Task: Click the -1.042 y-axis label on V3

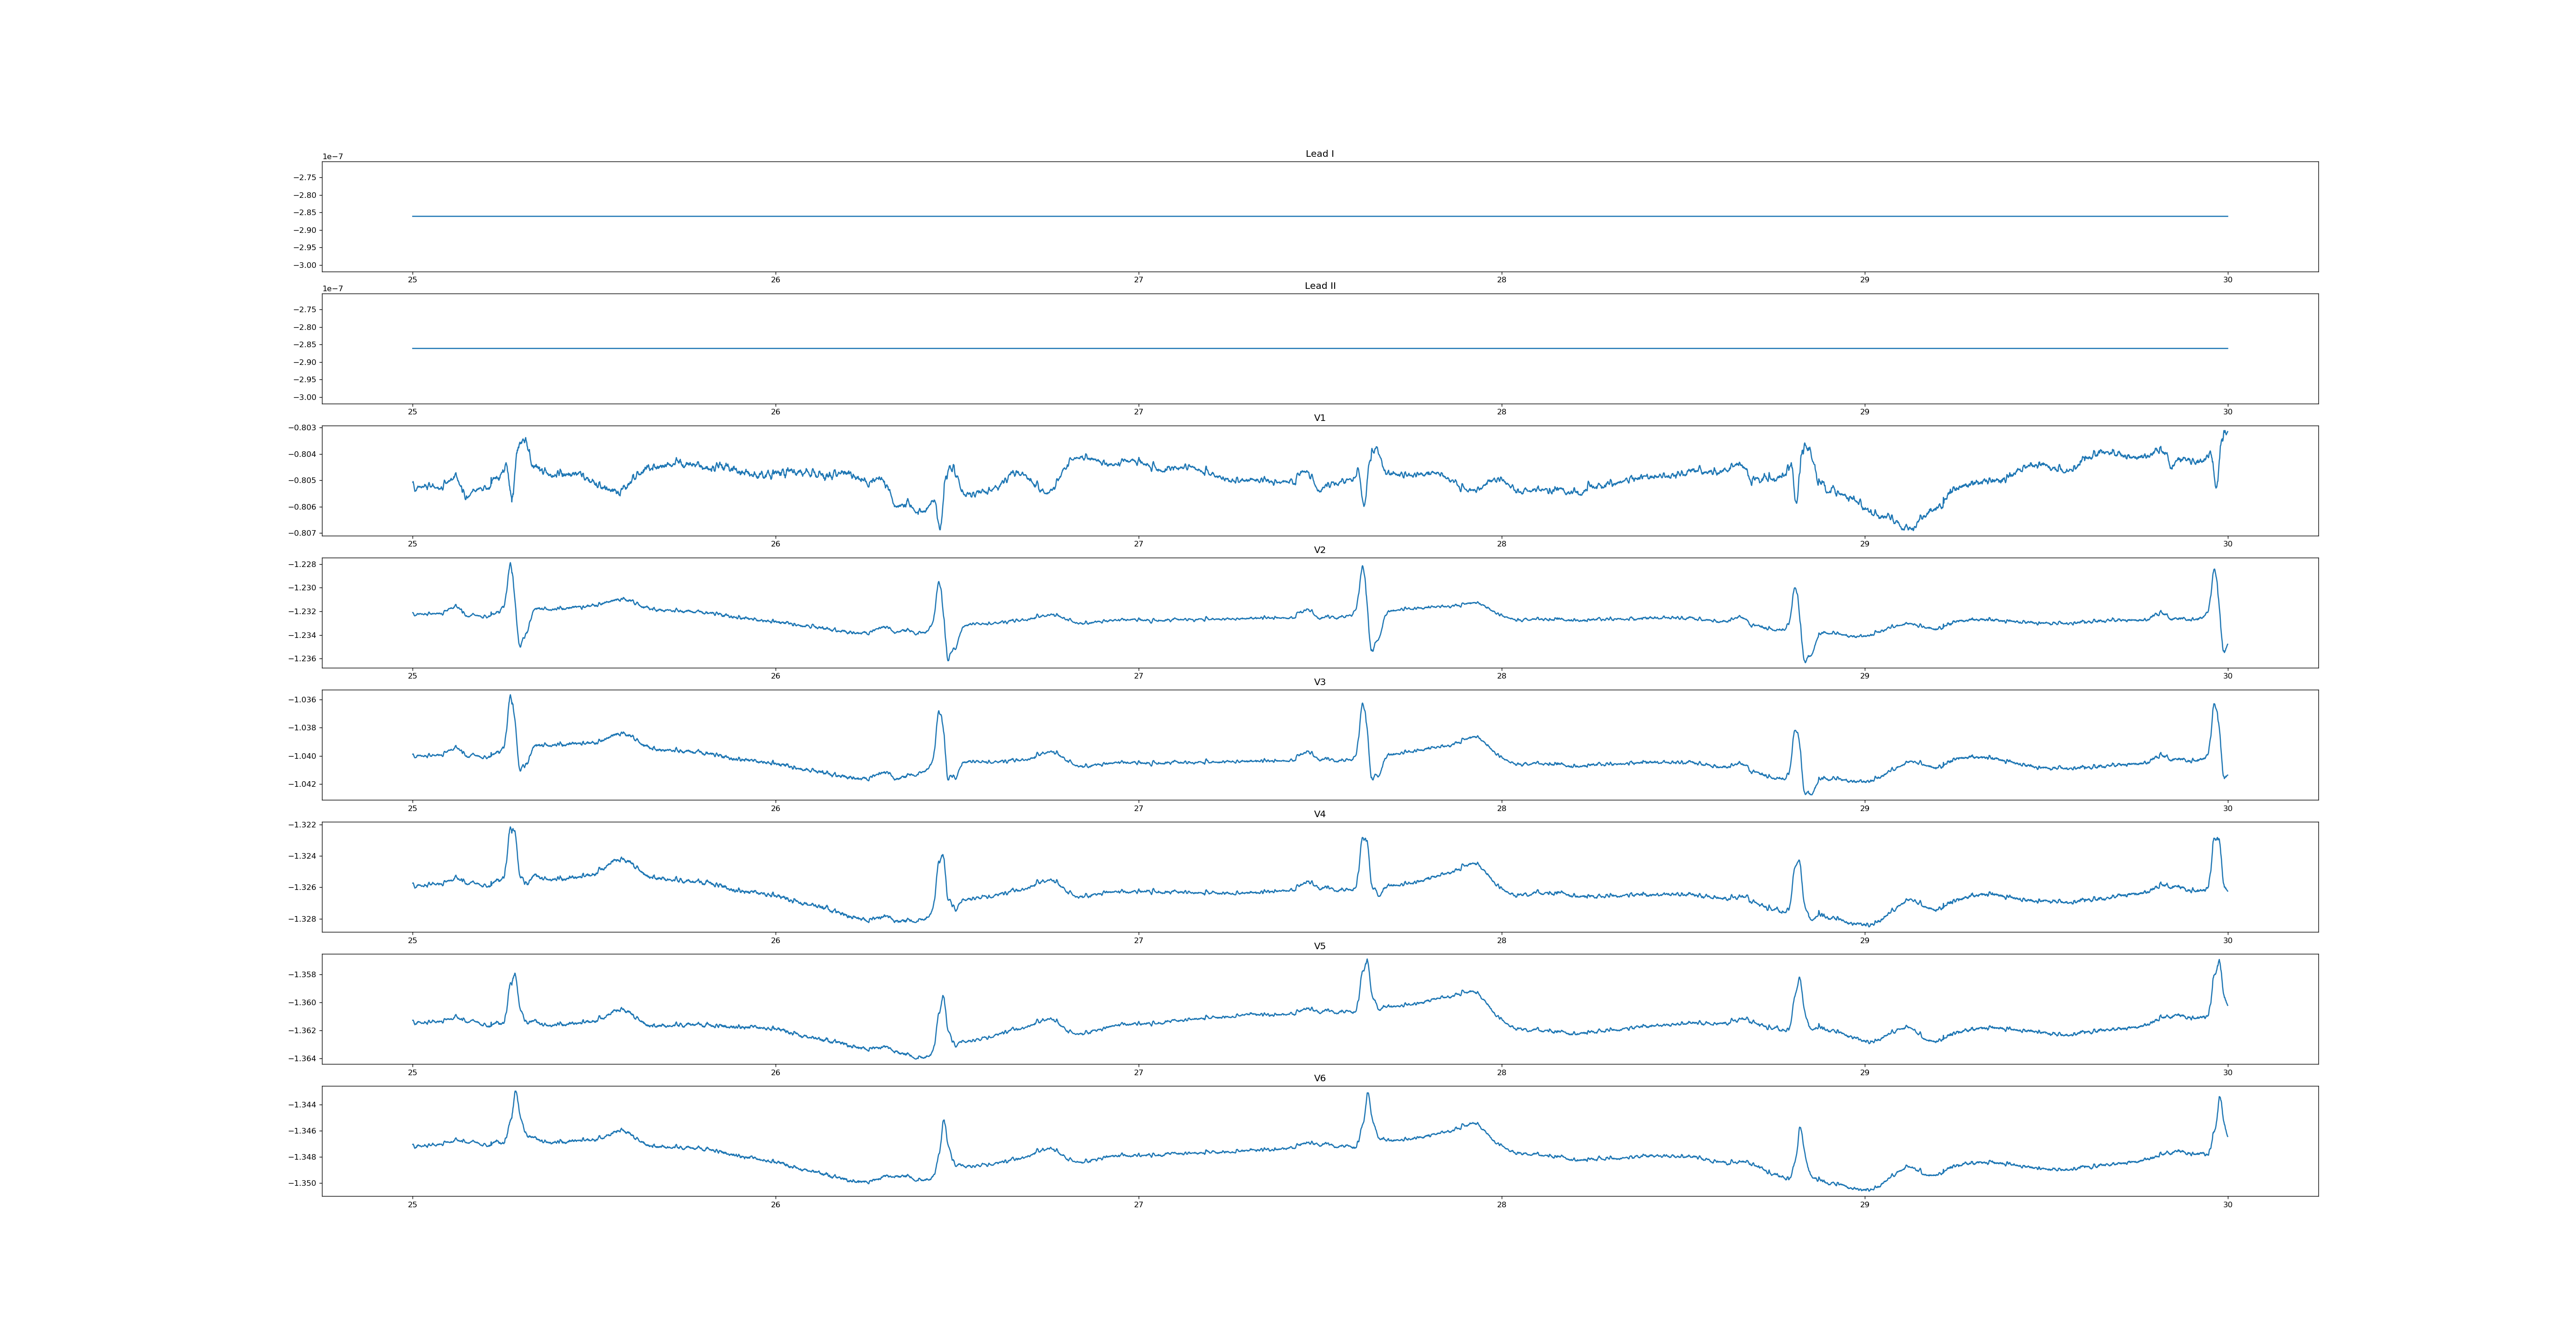Action: click(x=303, y=784)
